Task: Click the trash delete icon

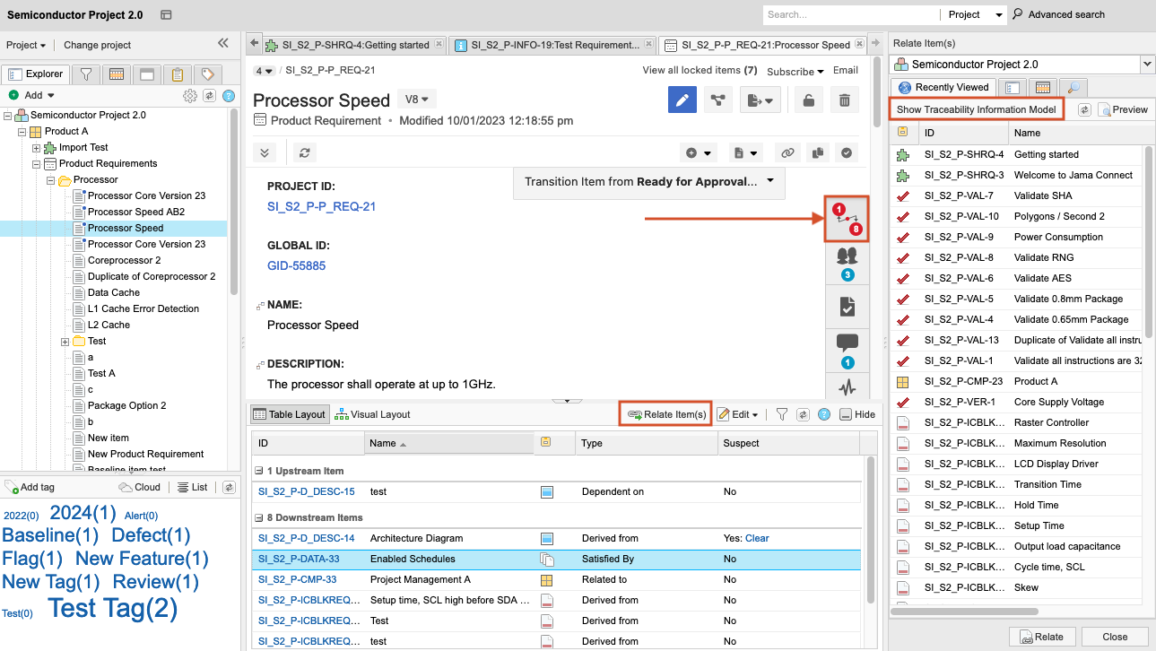Action: 844,100
